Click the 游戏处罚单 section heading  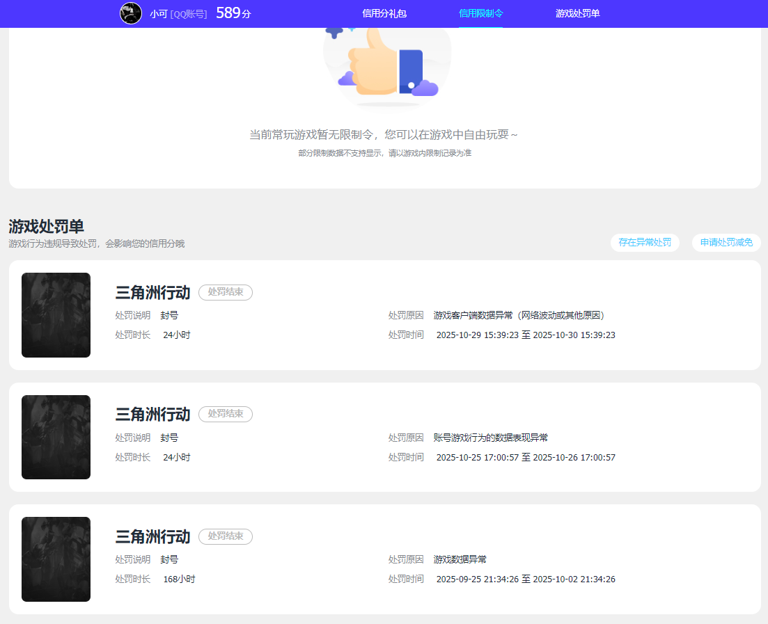point(46,227)
